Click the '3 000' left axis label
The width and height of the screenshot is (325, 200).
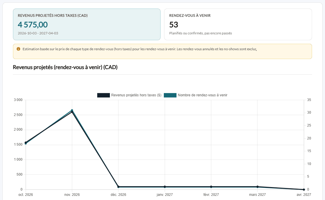click(x=18, y=100)
